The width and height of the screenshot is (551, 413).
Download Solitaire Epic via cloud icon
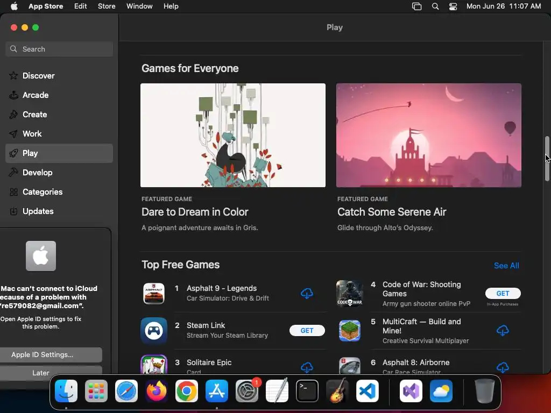pos(307,367)
